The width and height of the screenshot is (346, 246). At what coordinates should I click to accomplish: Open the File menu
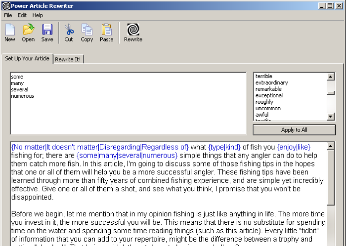tap(8, 15)
